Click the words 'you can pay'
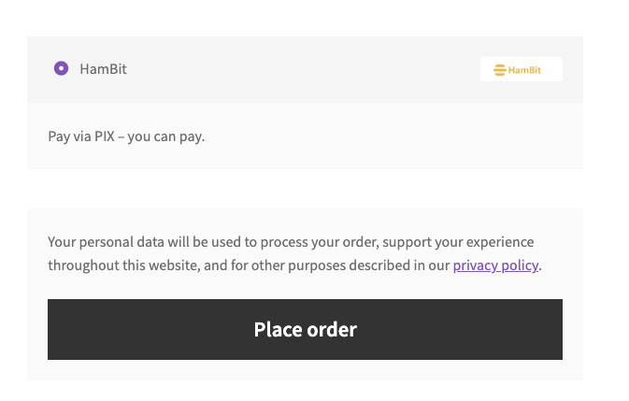Image resolution: width=629 pixels, height=401 pixels. 165,136
